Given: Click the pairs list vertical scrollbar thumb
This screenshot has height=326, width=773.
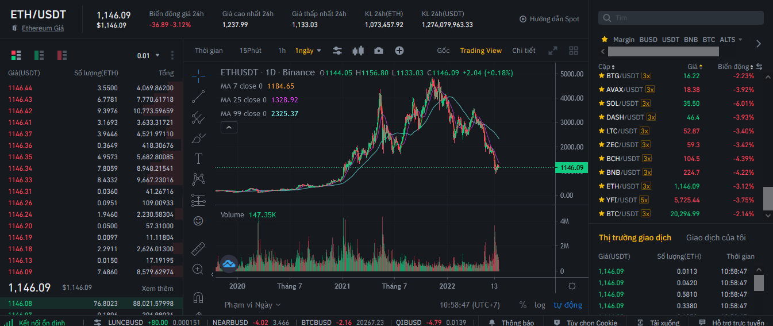Looking at the screenshot, I should tap(768, 199).
